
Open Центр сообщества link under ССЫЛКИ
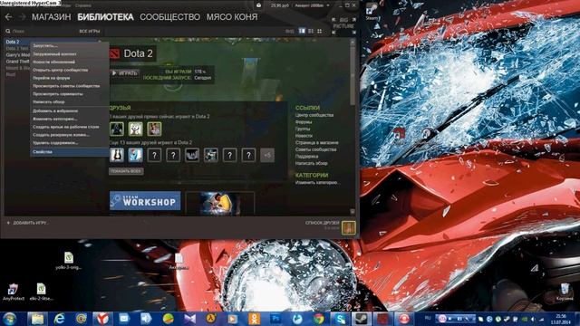[x=314, y=115]
